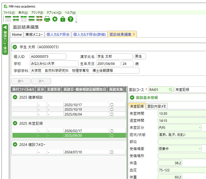Toggle 面談実施 circle for the 2025/10/17 row
206x179 pixels.
tap(112, 105)
